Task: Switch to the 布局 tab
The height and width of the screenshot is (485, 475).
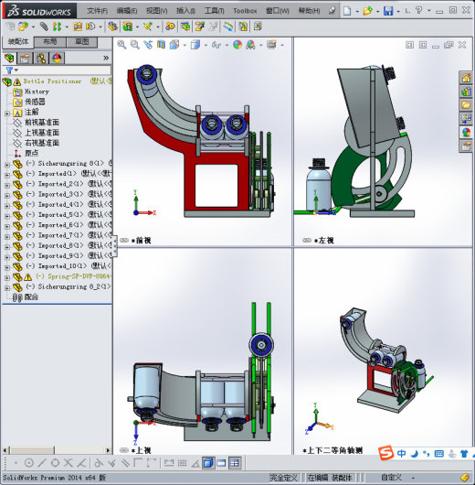Action: click(49, 42)
